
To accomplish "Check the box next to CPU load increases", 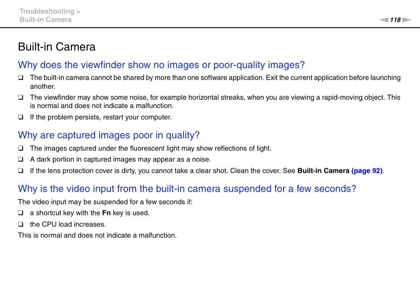I will coord(20,224).
